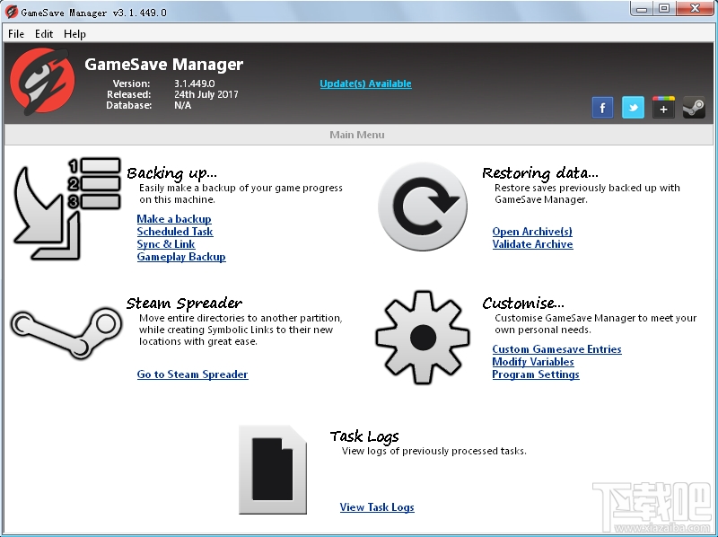This screenshot has height=537, width=718.
Task: Click the Task Logs heading
Action: [364, 436]
